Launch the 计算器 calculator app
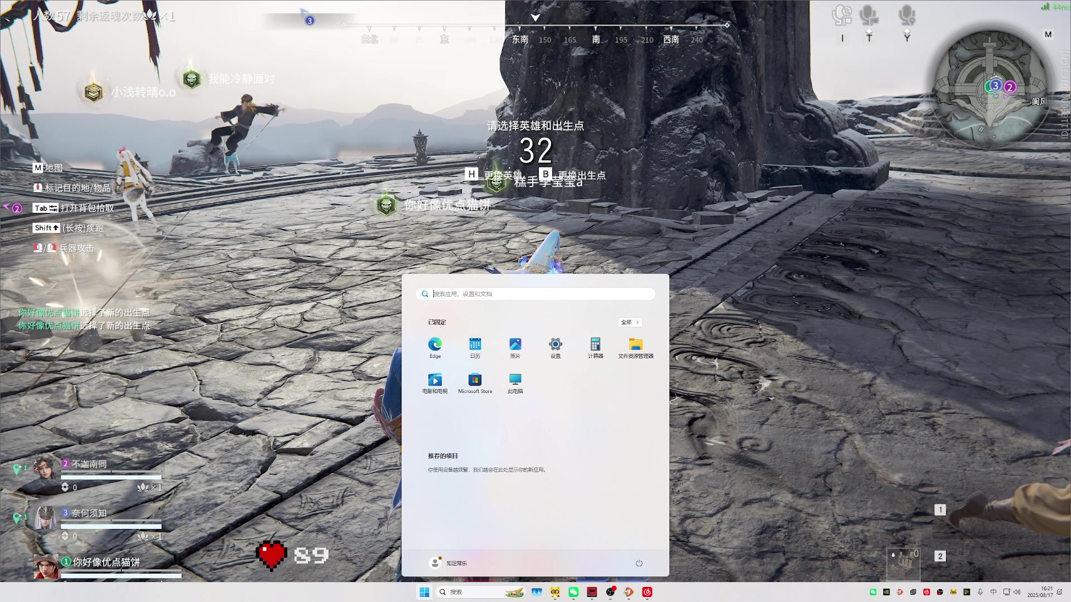 tap(596, 348)
